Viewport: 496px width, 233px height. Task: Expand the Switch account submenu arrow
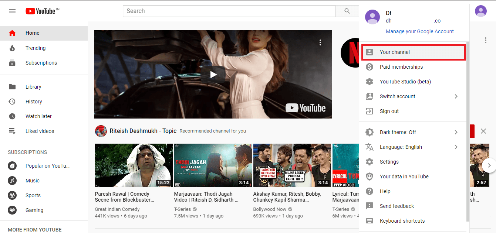pos(456,96)
